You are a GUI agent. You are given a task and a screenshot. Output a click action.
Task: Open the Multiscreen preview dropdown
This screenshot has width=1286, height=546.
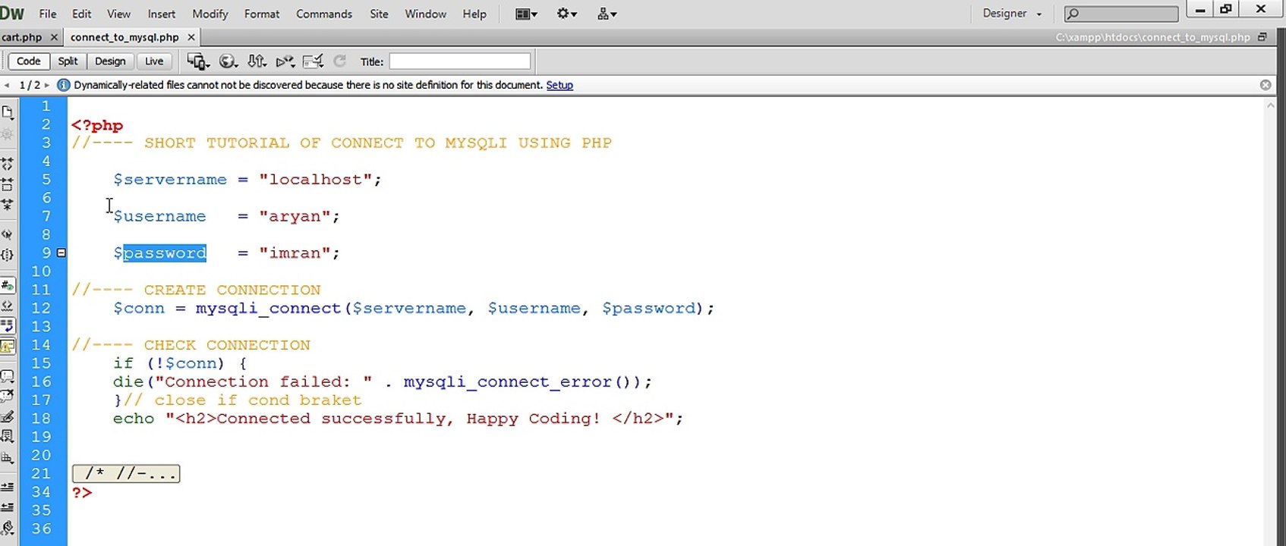(x=198, y=61)
